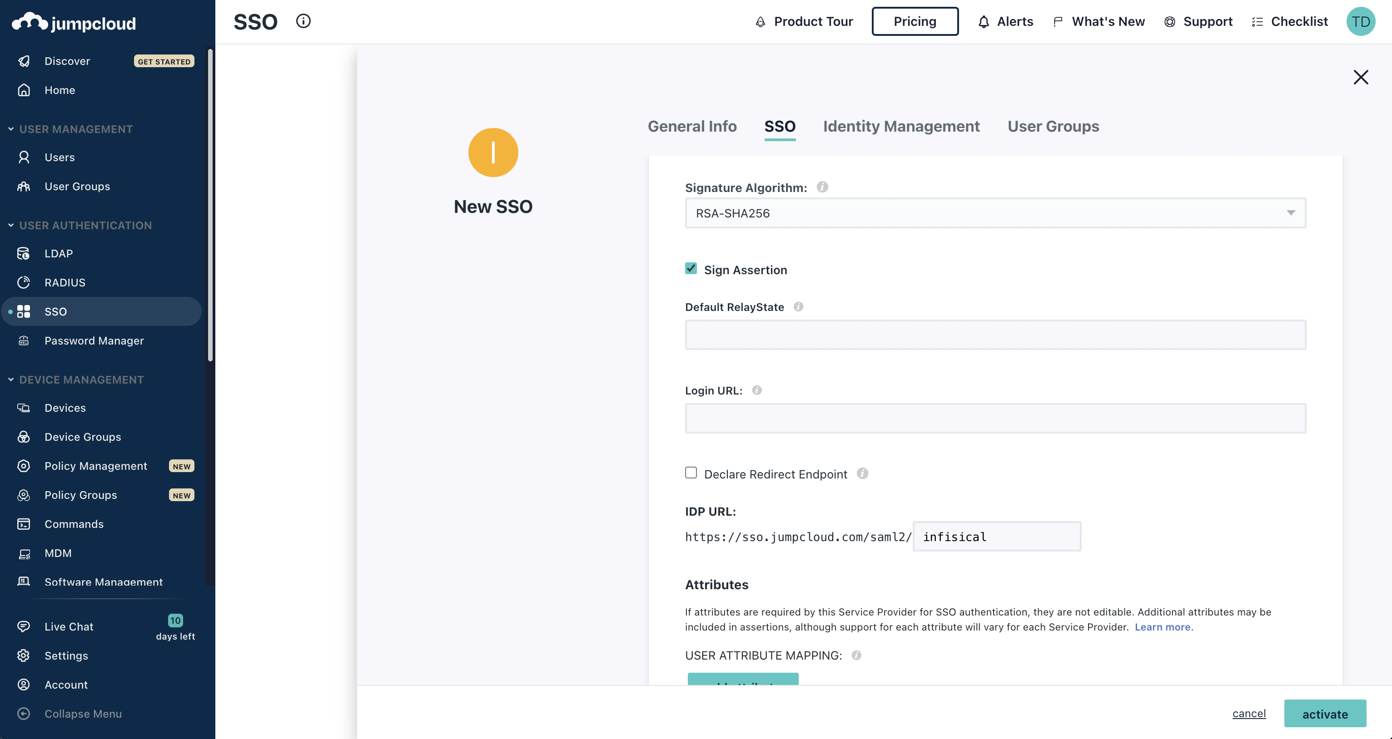
Task: Click the Collapse Menu arrow icon
Action: (x=24, y=714)
